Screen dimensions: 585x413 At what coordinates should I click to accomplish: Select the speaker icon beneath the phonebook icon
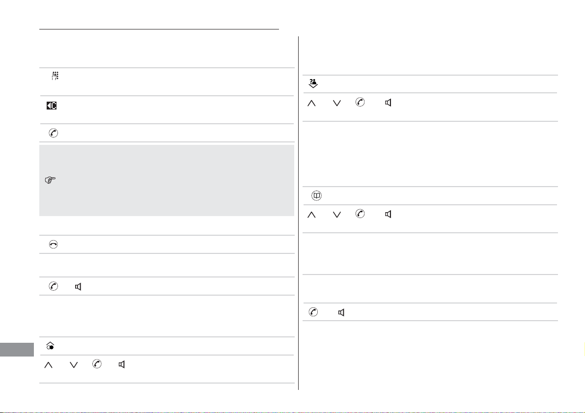388,214
